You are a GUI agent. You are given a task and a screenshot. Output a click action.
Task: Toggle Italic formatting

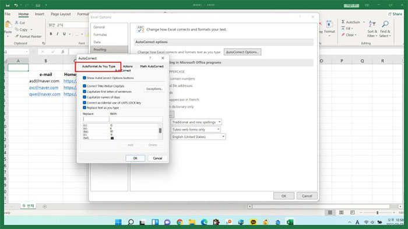click(58, 34)
